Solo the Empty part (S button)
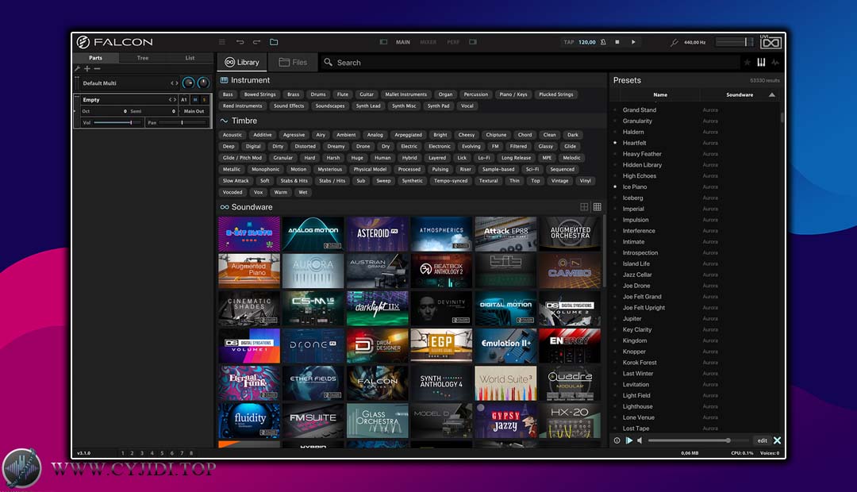Image resolution: width=857 pixels, height=492 pixels. (x=204, y=99)
